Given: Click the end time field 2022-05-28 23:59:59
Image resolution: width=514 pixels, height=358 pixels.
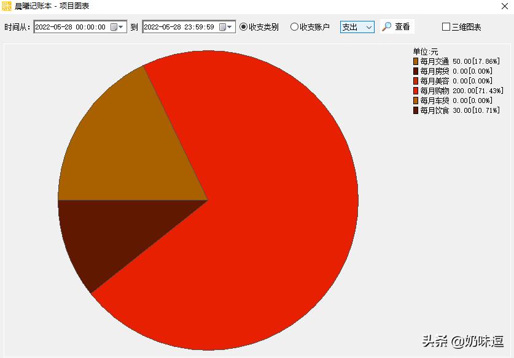Looking at the screenshot, I should [x=189, y=27].
